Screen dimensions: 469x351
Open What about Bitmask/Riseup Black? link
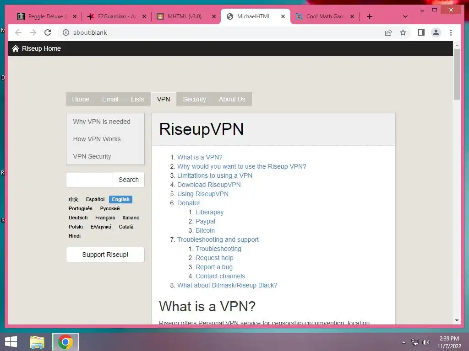[x=227, y=285]
